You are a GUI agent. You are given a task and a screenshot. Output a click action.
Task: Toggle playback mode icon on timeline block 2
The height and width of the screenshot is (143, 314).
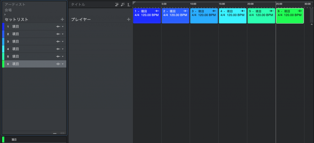tap(185, 11)
